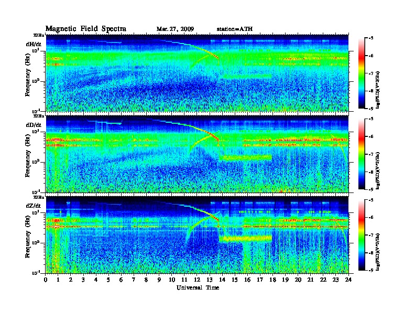Click the "-9" value on dZ/dt color bar
Viewport: 415px width, 321px height.
coord(370,270)
